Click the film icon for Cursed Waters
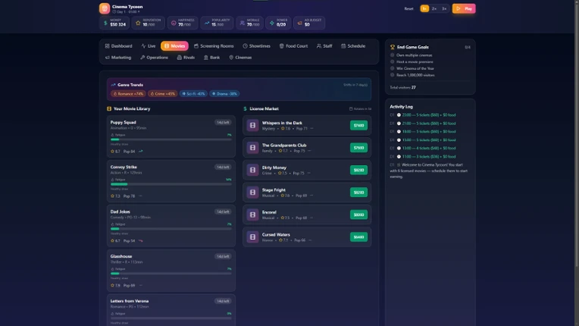The height and width of the screenshot is (326, 579). 252,237
